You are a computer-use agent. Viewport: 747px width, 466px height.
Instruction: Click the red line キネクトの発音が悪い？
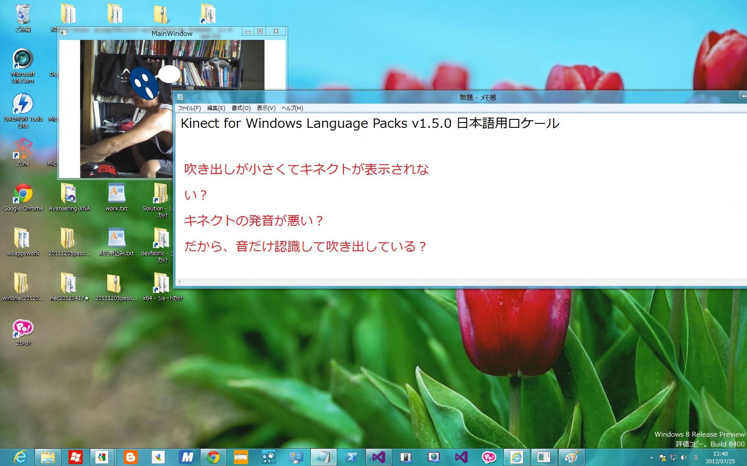tap(254, 221)
